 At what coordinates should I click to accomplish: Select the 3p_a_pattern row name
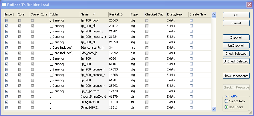90,91
